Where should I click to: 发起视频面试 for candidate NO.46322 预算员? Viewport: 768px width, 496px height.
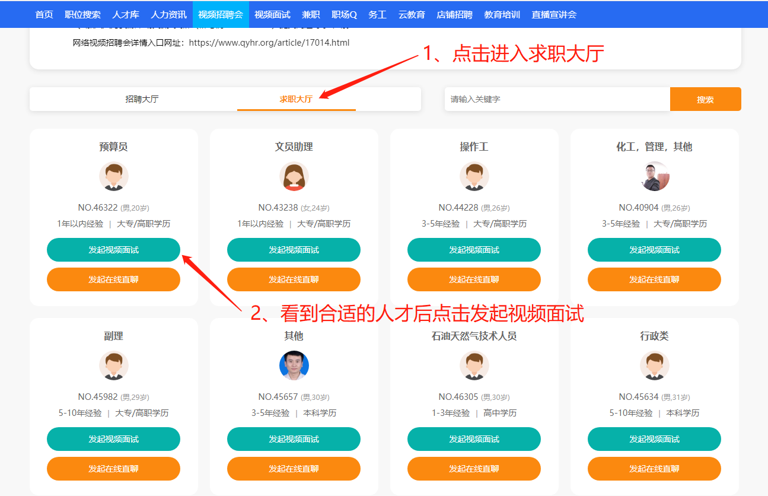point(113,250)
